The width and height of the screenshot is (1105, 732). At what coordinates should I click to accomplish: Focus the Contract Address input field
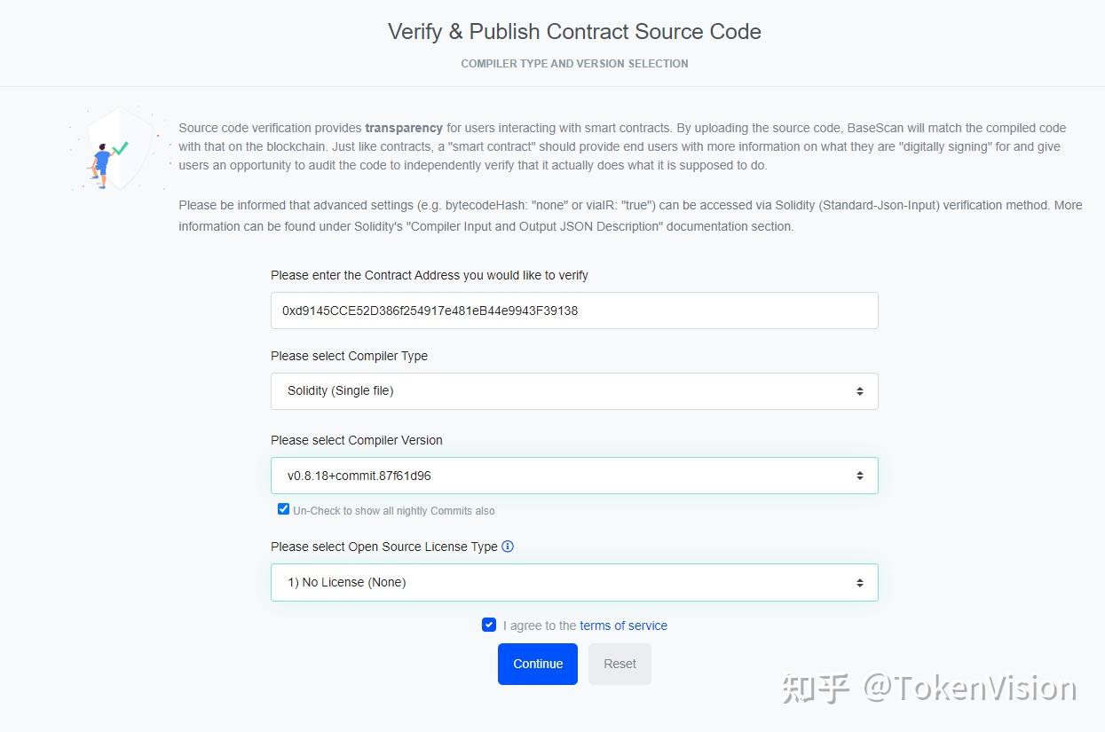coord(574,311)
